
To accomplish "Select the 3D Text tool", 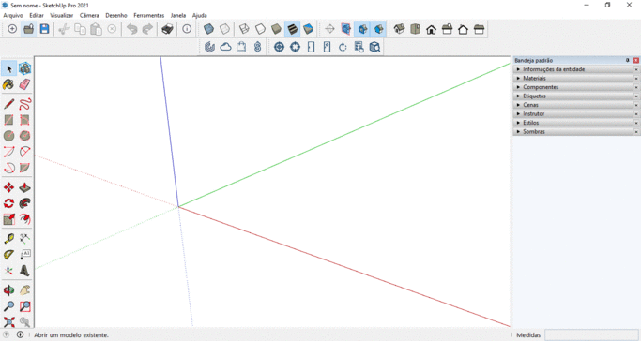I will [25, 270].
